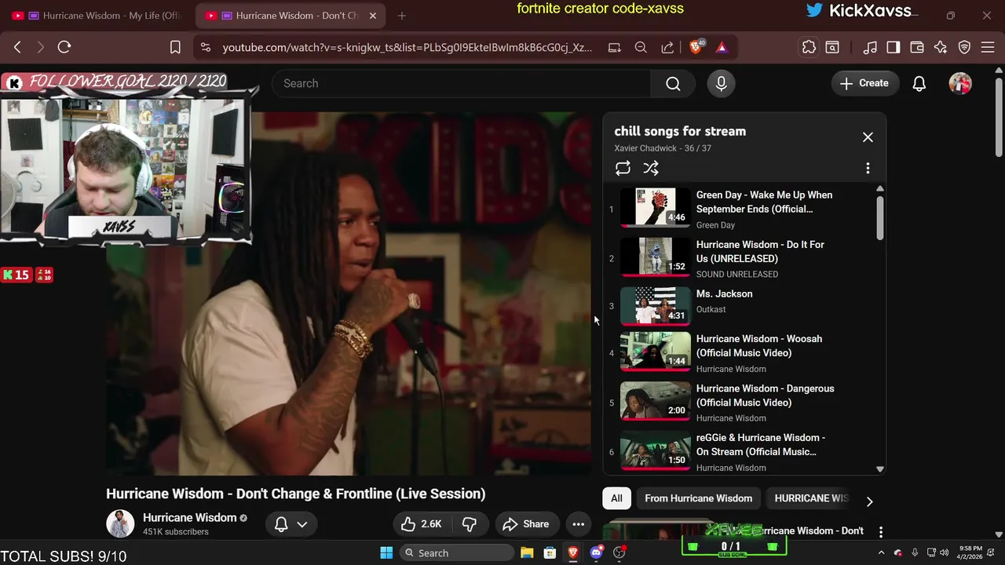Open the Windows Start menu
The image size is (1005, 565).
point(386,553)
